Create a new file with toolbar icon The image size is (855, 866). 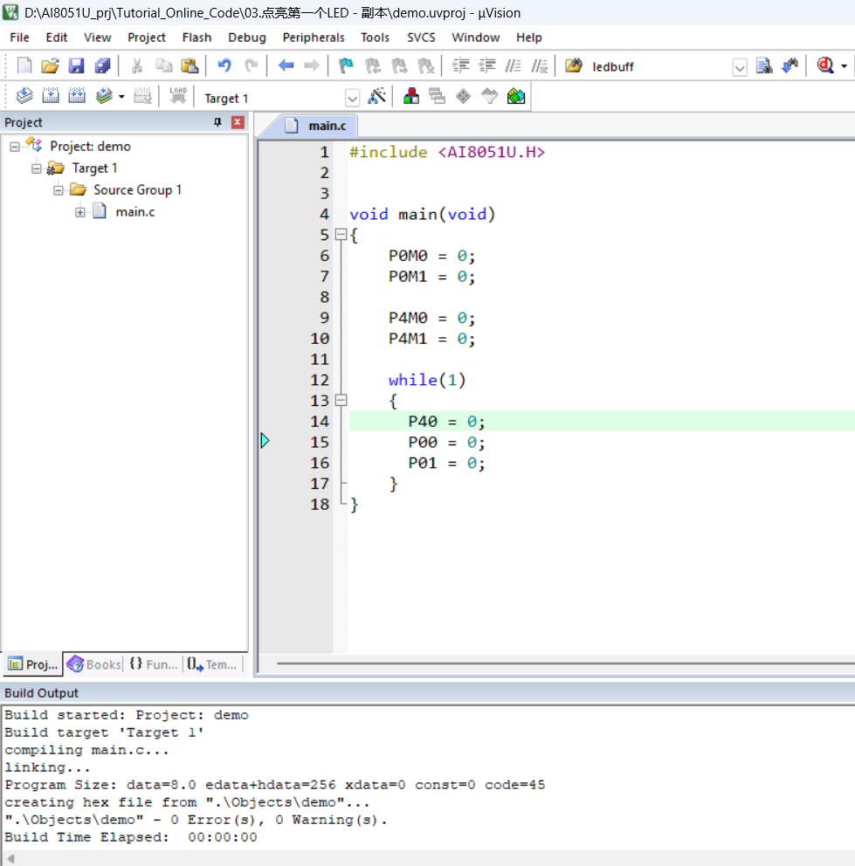click(24, 65)
